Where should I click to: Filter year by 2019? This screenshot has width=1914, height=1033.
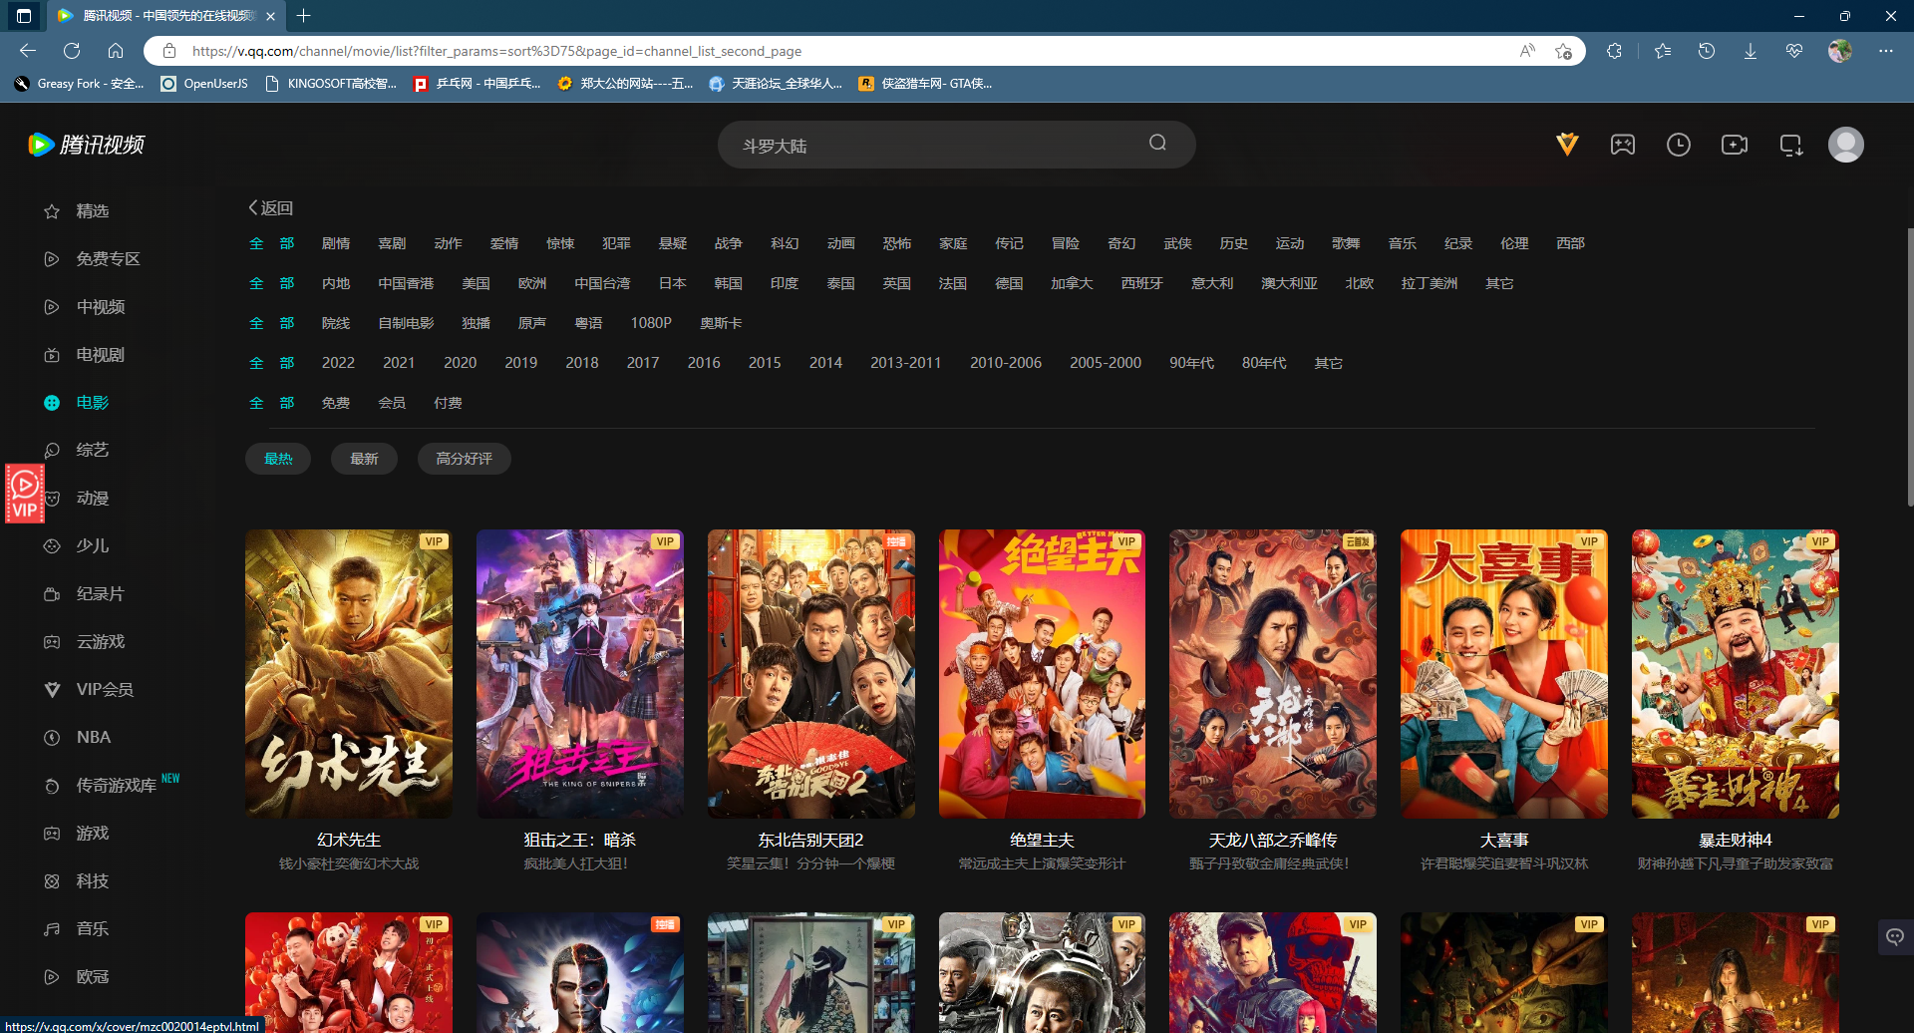coord(521,363)
